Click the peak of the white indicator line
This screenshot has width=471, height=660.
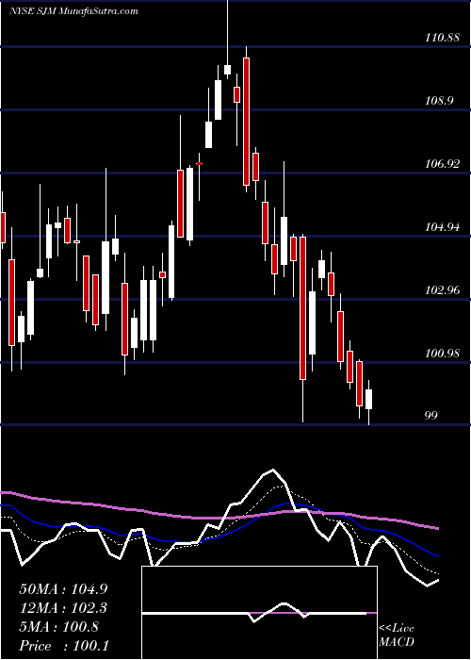[273, 470]
